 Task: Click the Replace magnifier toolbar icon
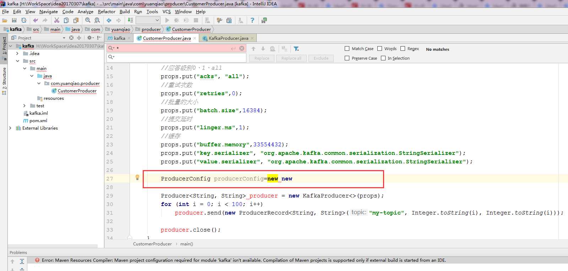pyautogui.click(x=97, y=21)
